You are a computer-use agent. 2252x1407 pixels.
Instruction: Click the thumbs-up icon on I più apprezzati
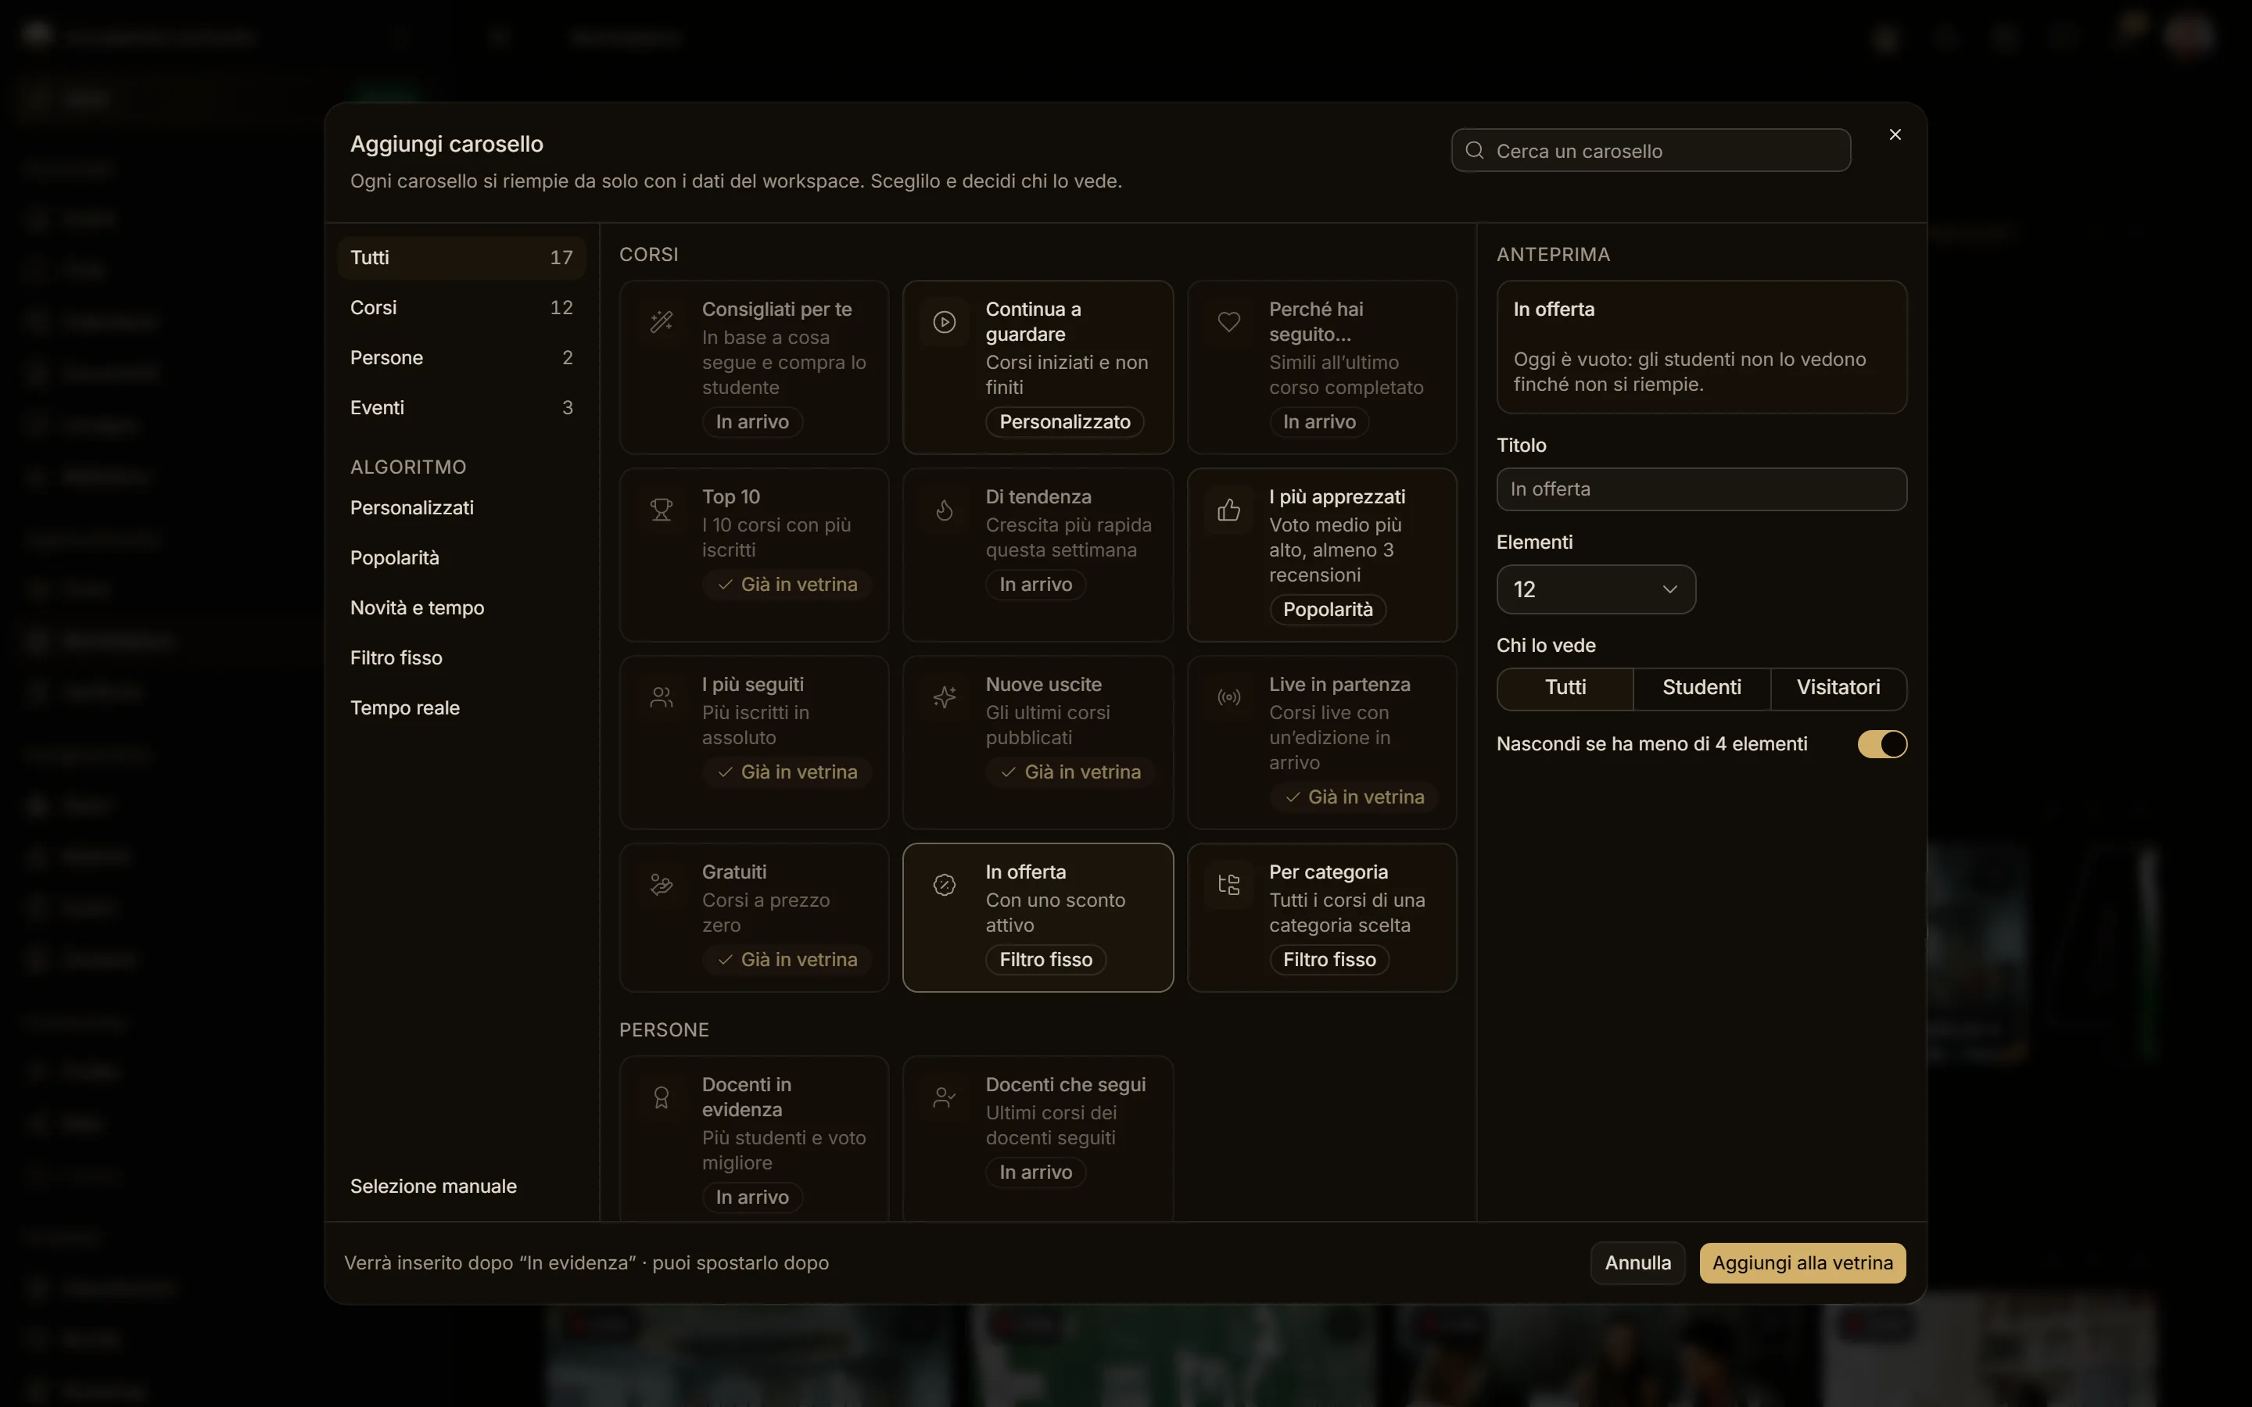1228,510
